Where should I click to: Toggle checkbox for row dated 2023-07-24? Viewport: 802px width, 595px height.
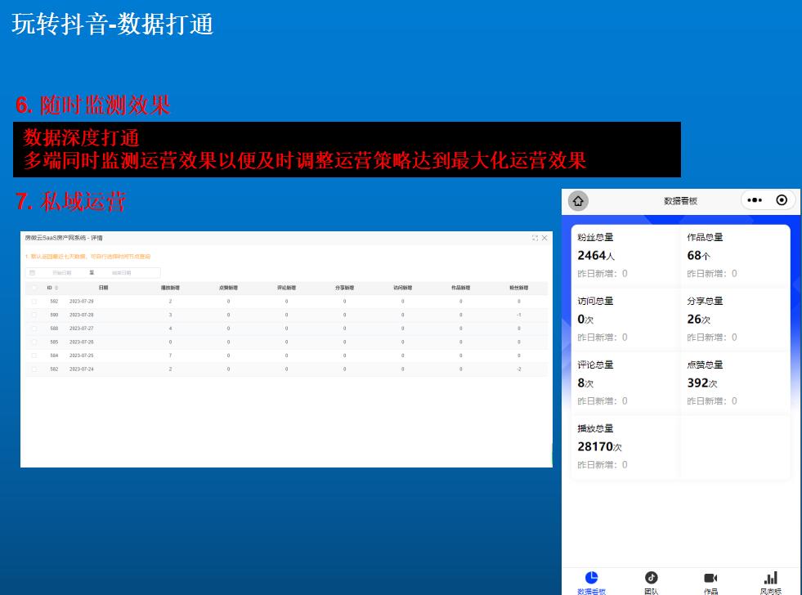tap(34, 369)
